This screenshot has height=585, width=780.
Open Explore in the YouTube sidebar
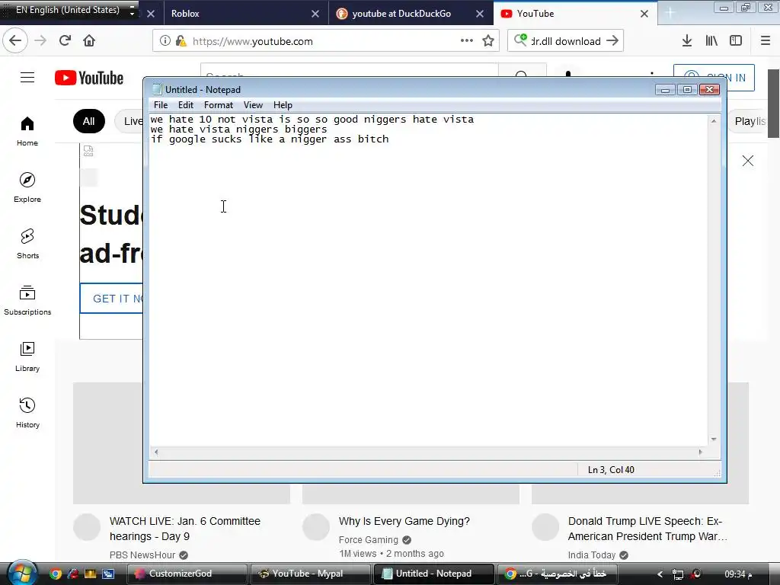tap(27, 187)
